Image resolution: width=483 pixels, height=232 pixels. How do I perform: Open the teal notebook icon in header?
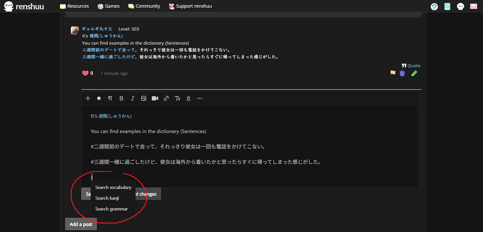pyautogui.click(x=447, y=6)
